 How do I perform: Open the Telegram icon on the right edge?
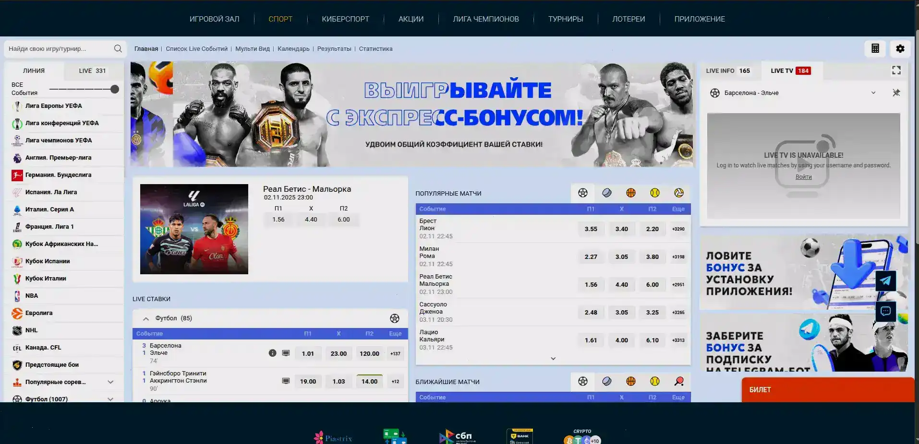click(885, 281)
